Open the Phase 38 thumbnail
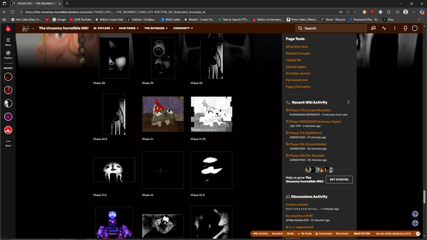 (x=114, y=58)
